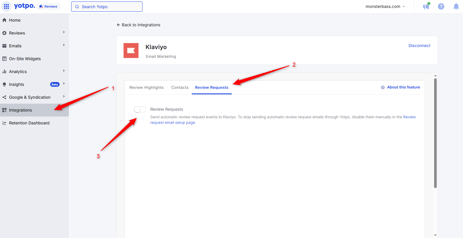The image size is (463, 238).
Task: Switch to the Contacts tab
Action: pos(180,87)
